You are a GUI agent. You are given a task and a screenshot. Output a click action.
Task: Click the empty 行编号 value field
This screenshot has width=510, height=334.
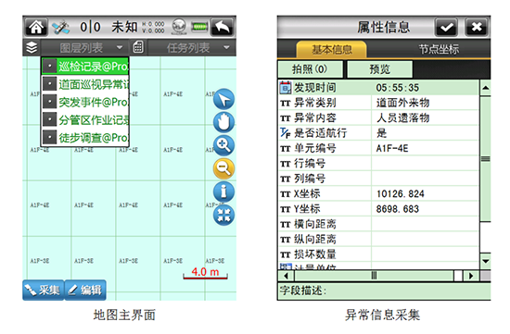[425, 163]
